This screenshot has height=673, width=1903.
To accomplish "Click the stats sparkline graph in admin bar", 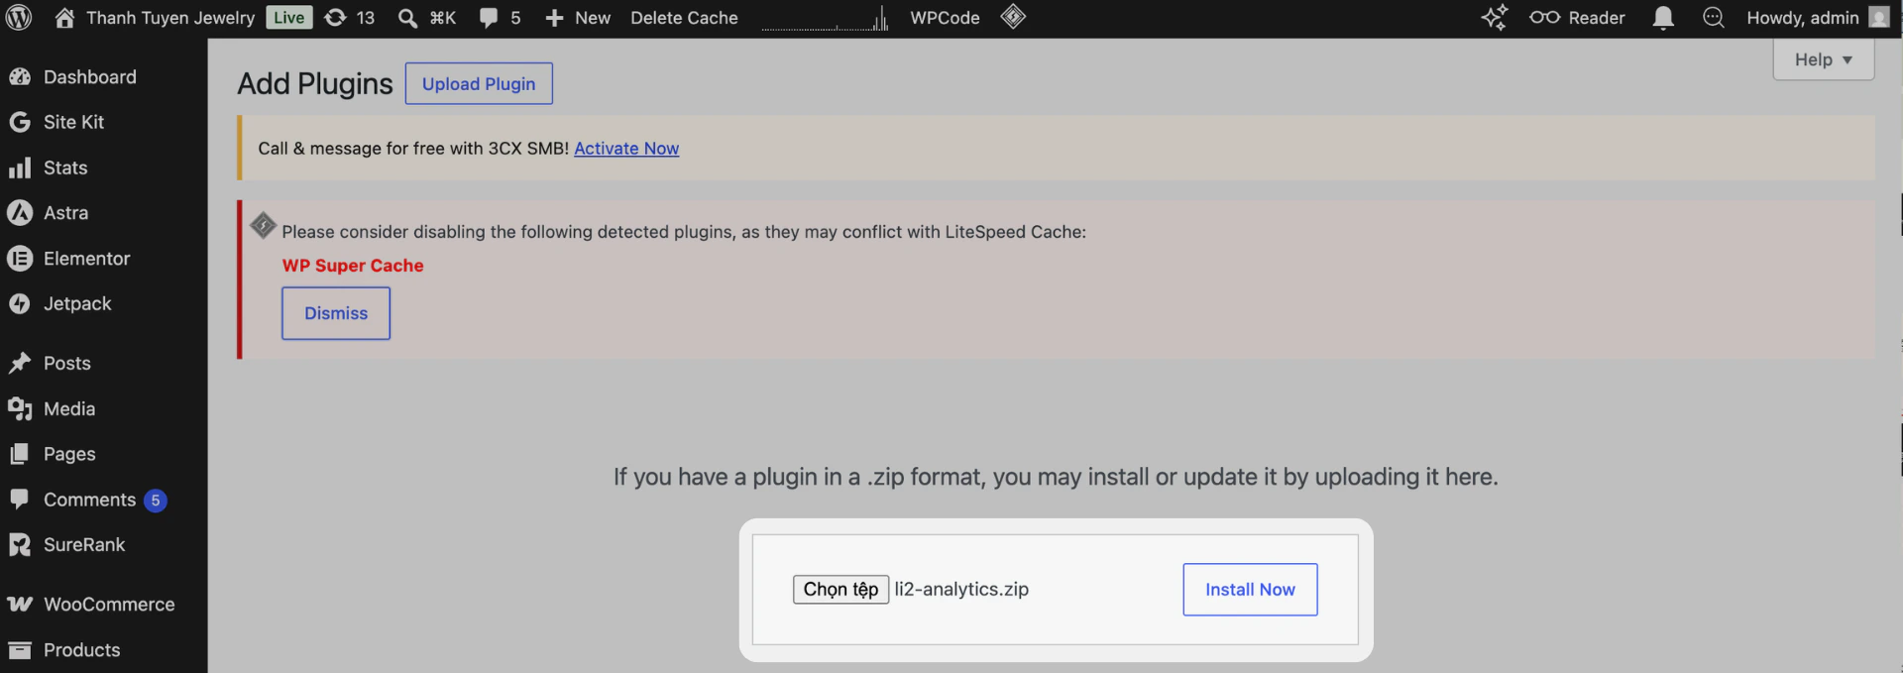I will pyautogui.click(x=825, y=18).
